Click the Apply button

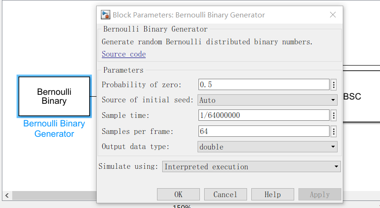[x=320, y=194]
